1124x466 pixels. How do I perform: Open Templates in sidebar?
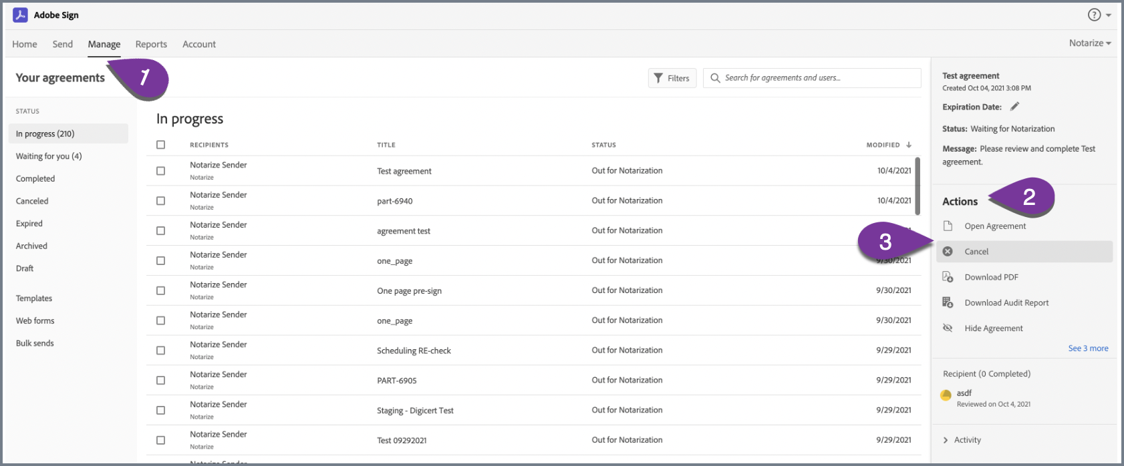(34, 298)
